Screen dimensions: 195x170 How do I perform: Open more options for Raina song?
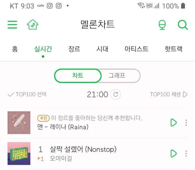pyautogui.click(x=186, y=123)
